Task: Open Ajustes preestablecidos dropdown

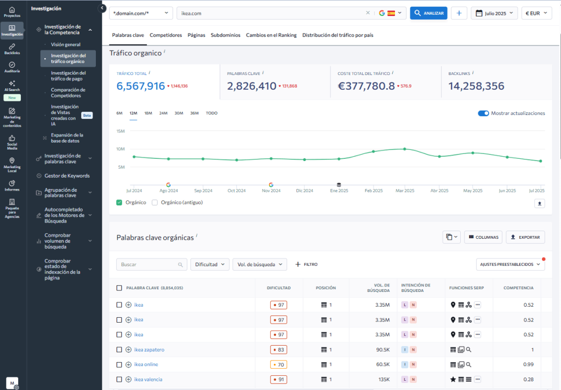Action: click(510, 265)
